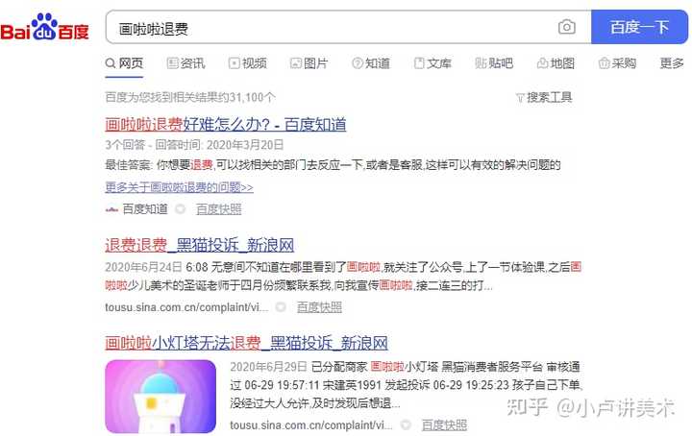Click shield icon next to 百度知道 source
Screen dimensions: 692x436
coord(180,209)
